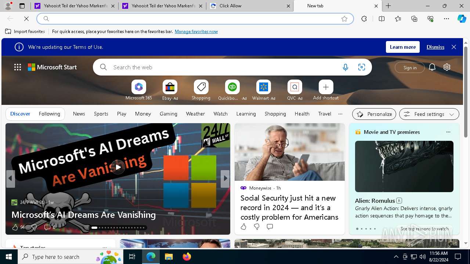Viewport: 470px width, 264px height.
Task: Open Movie and TV premieres card options
Action: pos(448,132)
